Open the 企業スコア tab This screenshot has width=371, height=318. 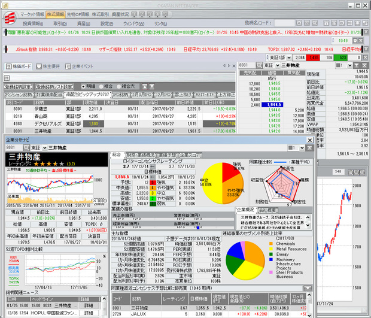pyautogui.click(x=190, y=155)
